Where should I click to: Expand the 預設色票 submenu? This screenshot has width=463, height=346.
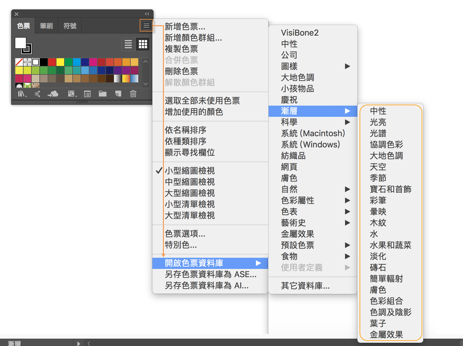coord(313,245)
